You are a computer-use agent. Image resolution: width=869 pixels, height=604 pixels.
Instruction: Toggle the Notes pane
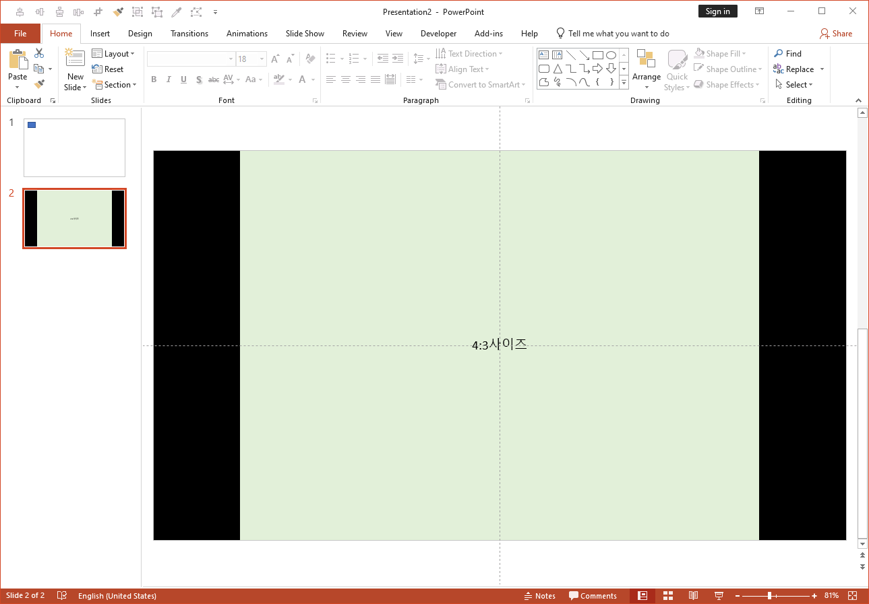(x=540, y=596)
